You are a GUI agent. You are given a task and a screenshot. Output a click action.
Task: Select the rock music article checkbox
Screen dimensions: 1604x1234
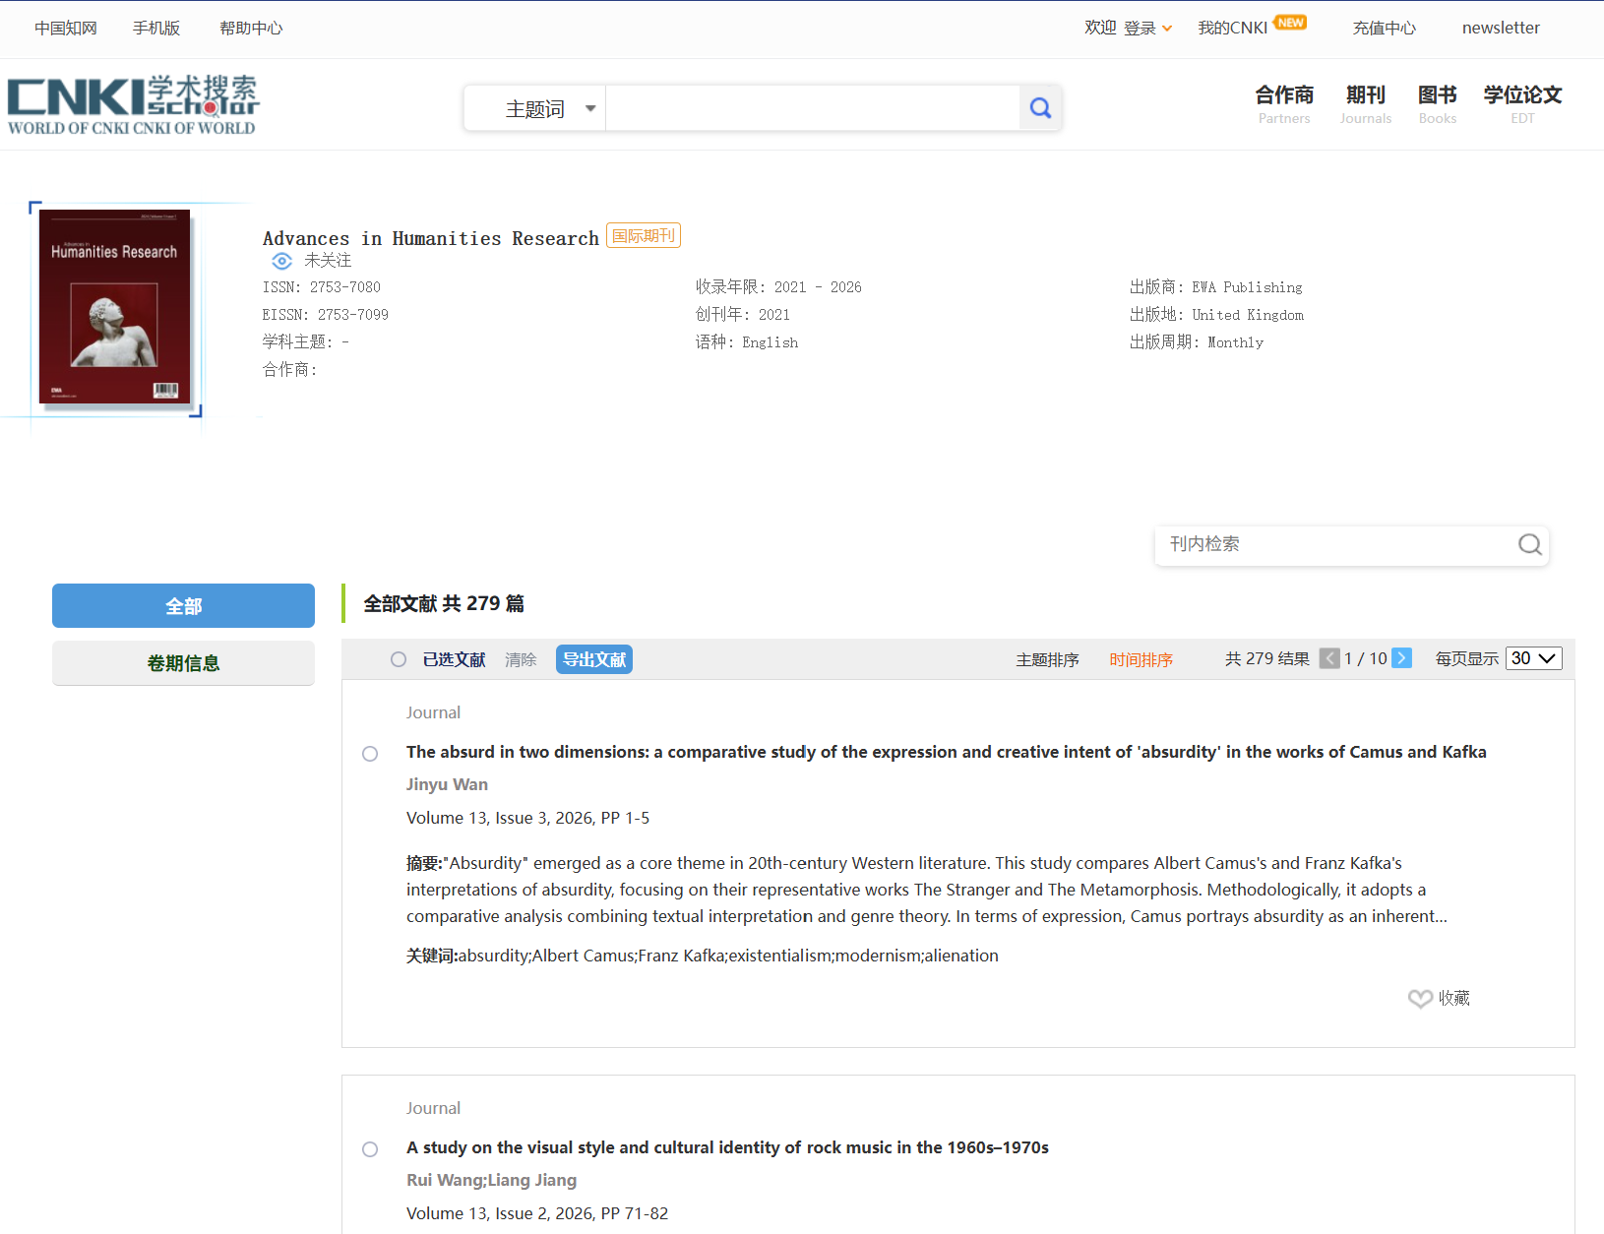pos(370,1149)
